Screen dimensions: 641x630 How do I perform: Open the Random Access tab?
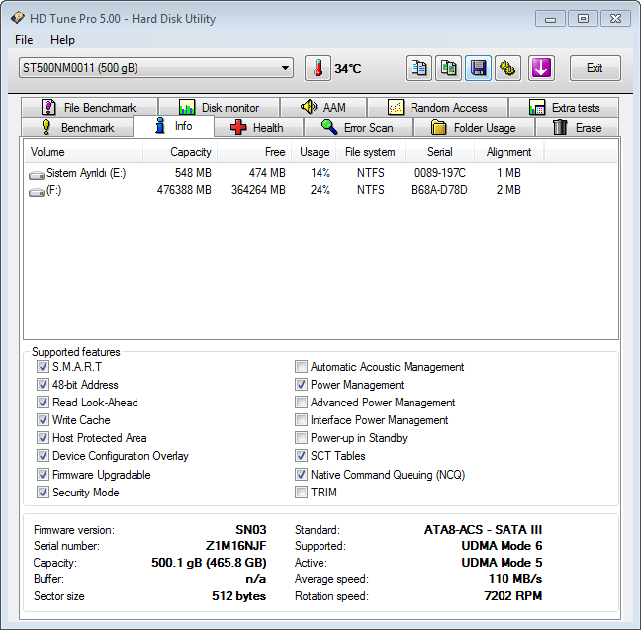click(437, 108)
